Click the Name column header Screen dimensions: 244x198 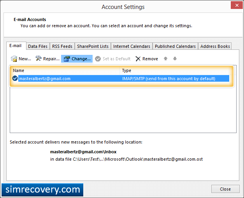(x=65, y=71)
